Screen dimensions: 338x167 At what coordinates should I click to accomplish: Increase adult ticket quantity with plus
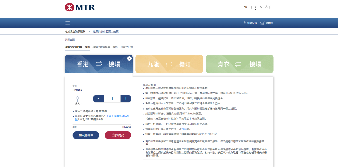126,99
